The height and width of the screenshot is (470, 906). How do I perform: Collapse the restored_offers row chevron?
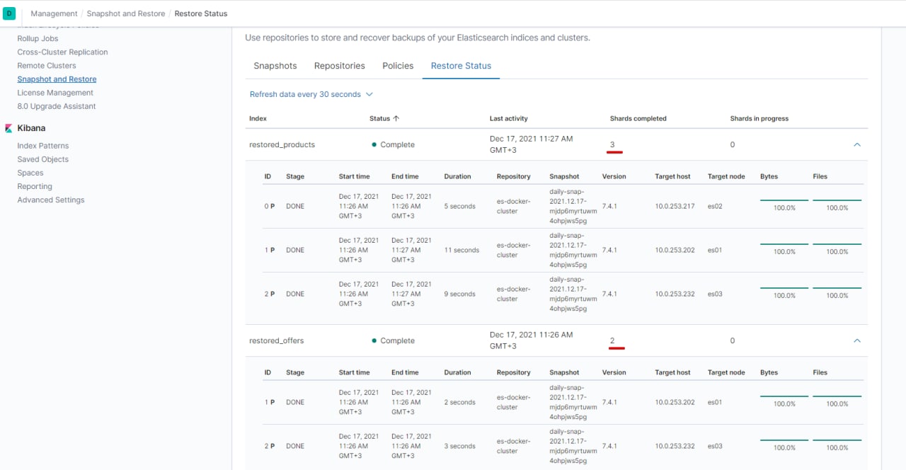point(856,340)
